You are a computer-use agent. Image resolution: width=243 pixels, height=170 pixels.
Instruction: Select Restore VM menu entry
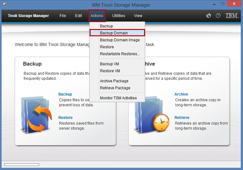[117, 71]
